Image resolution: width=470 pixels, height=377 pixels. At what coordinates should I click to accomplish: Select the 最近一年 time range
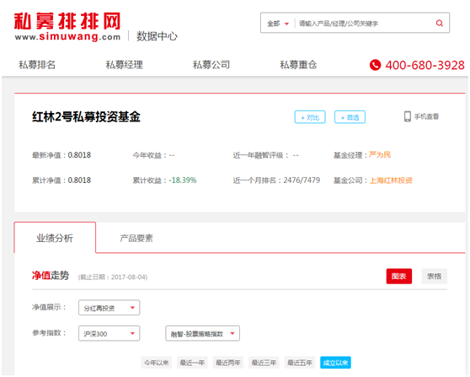coord(192,363)
